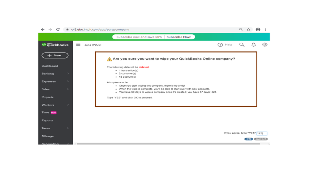Click the address bar URL
This screenshot has width=309, height=174.
pyautogui.click(x=100, y=29)
